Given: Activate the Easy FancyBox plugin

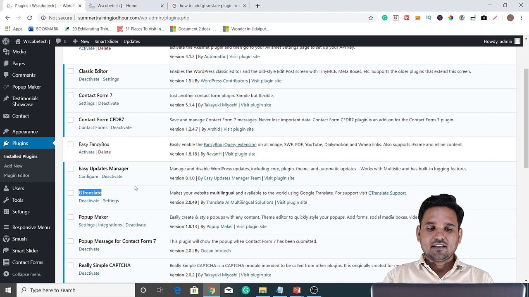Looking at the screenshot, I should click(x=86, y=152).
